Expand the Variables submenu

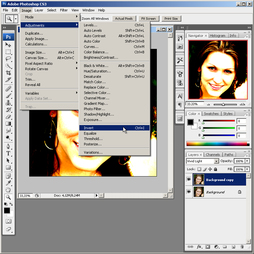(50, 93)
